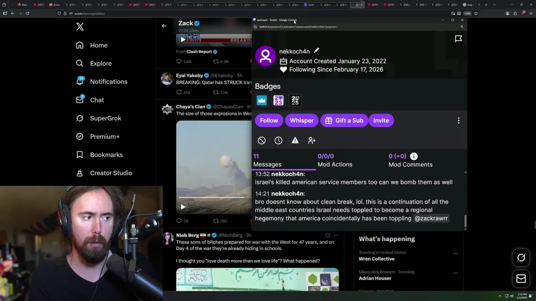Switch to the Mod Comments tab
The height and width of the screenshot is (301, 536).
coord(410,160)
